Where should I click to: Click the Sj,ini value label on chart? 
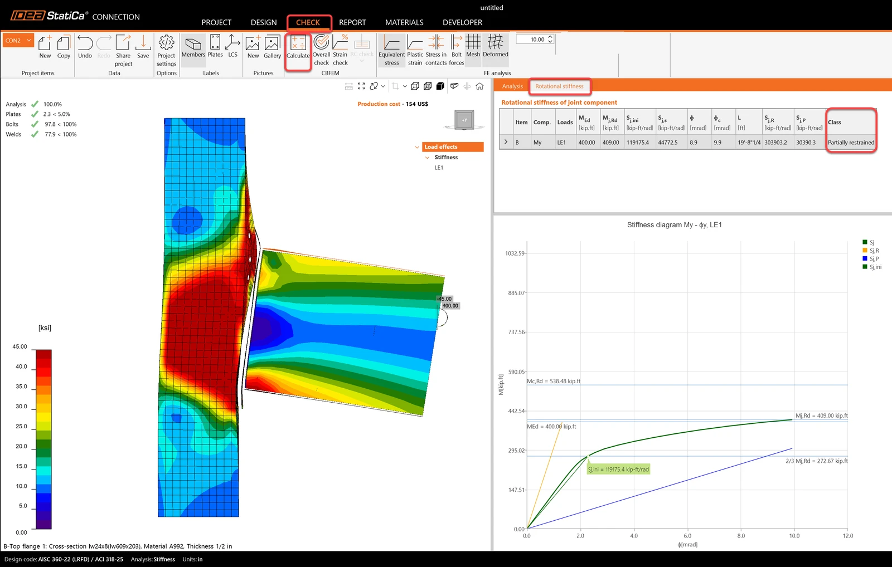[618, 470]
